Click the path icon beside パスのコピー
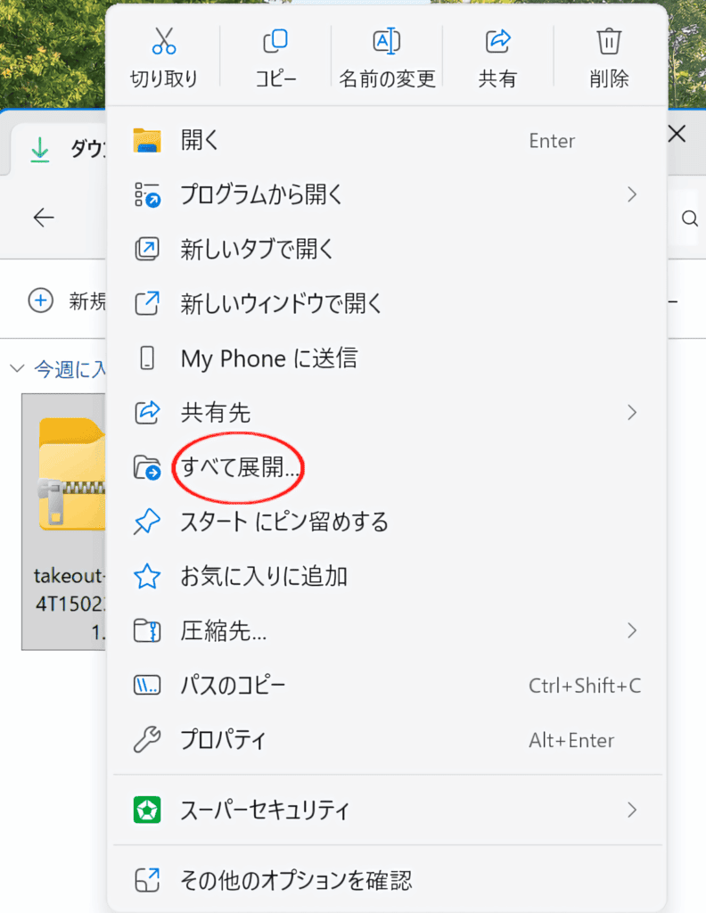706x913 pixels. (147, 686)
